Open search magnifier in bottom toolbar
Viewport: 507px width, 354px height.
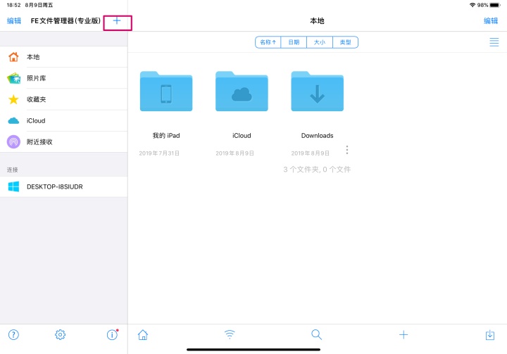pyautogui.click(x=317, y=334)
